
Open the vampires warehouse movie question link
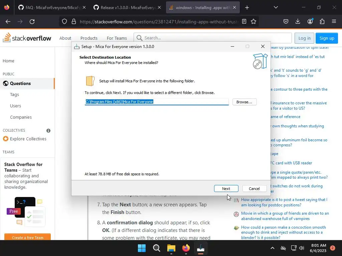[x=285, y=216]
